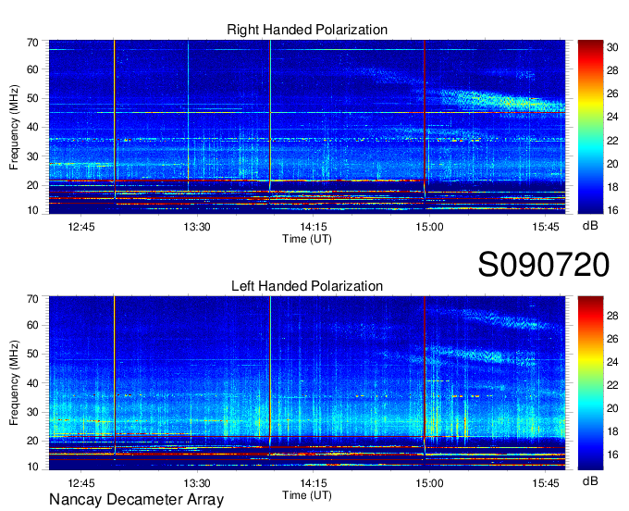Click the bottom colorbar red 28 dB region
Viewport: 629px width, 511px height.
590,316
